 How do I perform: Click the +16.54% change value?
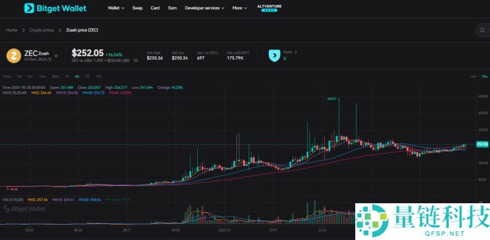pyautogui.click(x=114, y=54)
